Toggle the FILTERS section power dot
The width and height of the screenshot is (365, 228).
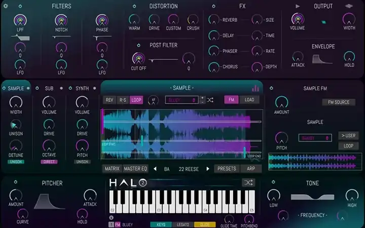click(20, 6)
